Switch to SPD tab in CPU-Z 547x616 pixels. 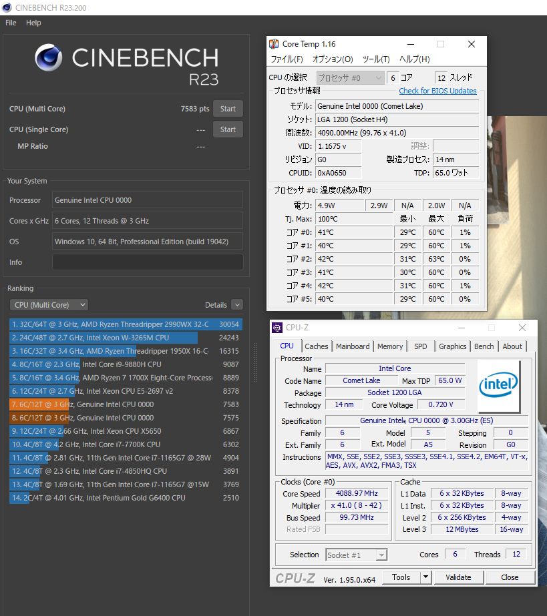[420, 346]
